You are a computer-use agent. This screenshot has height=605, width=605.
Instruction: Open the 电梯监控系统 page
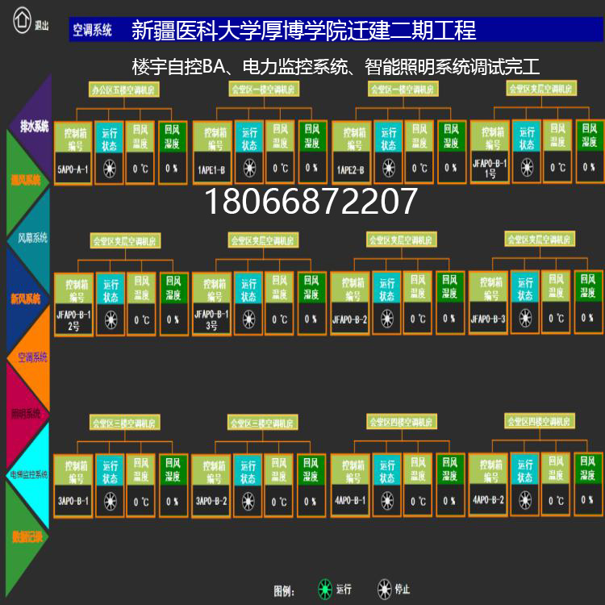29,474
